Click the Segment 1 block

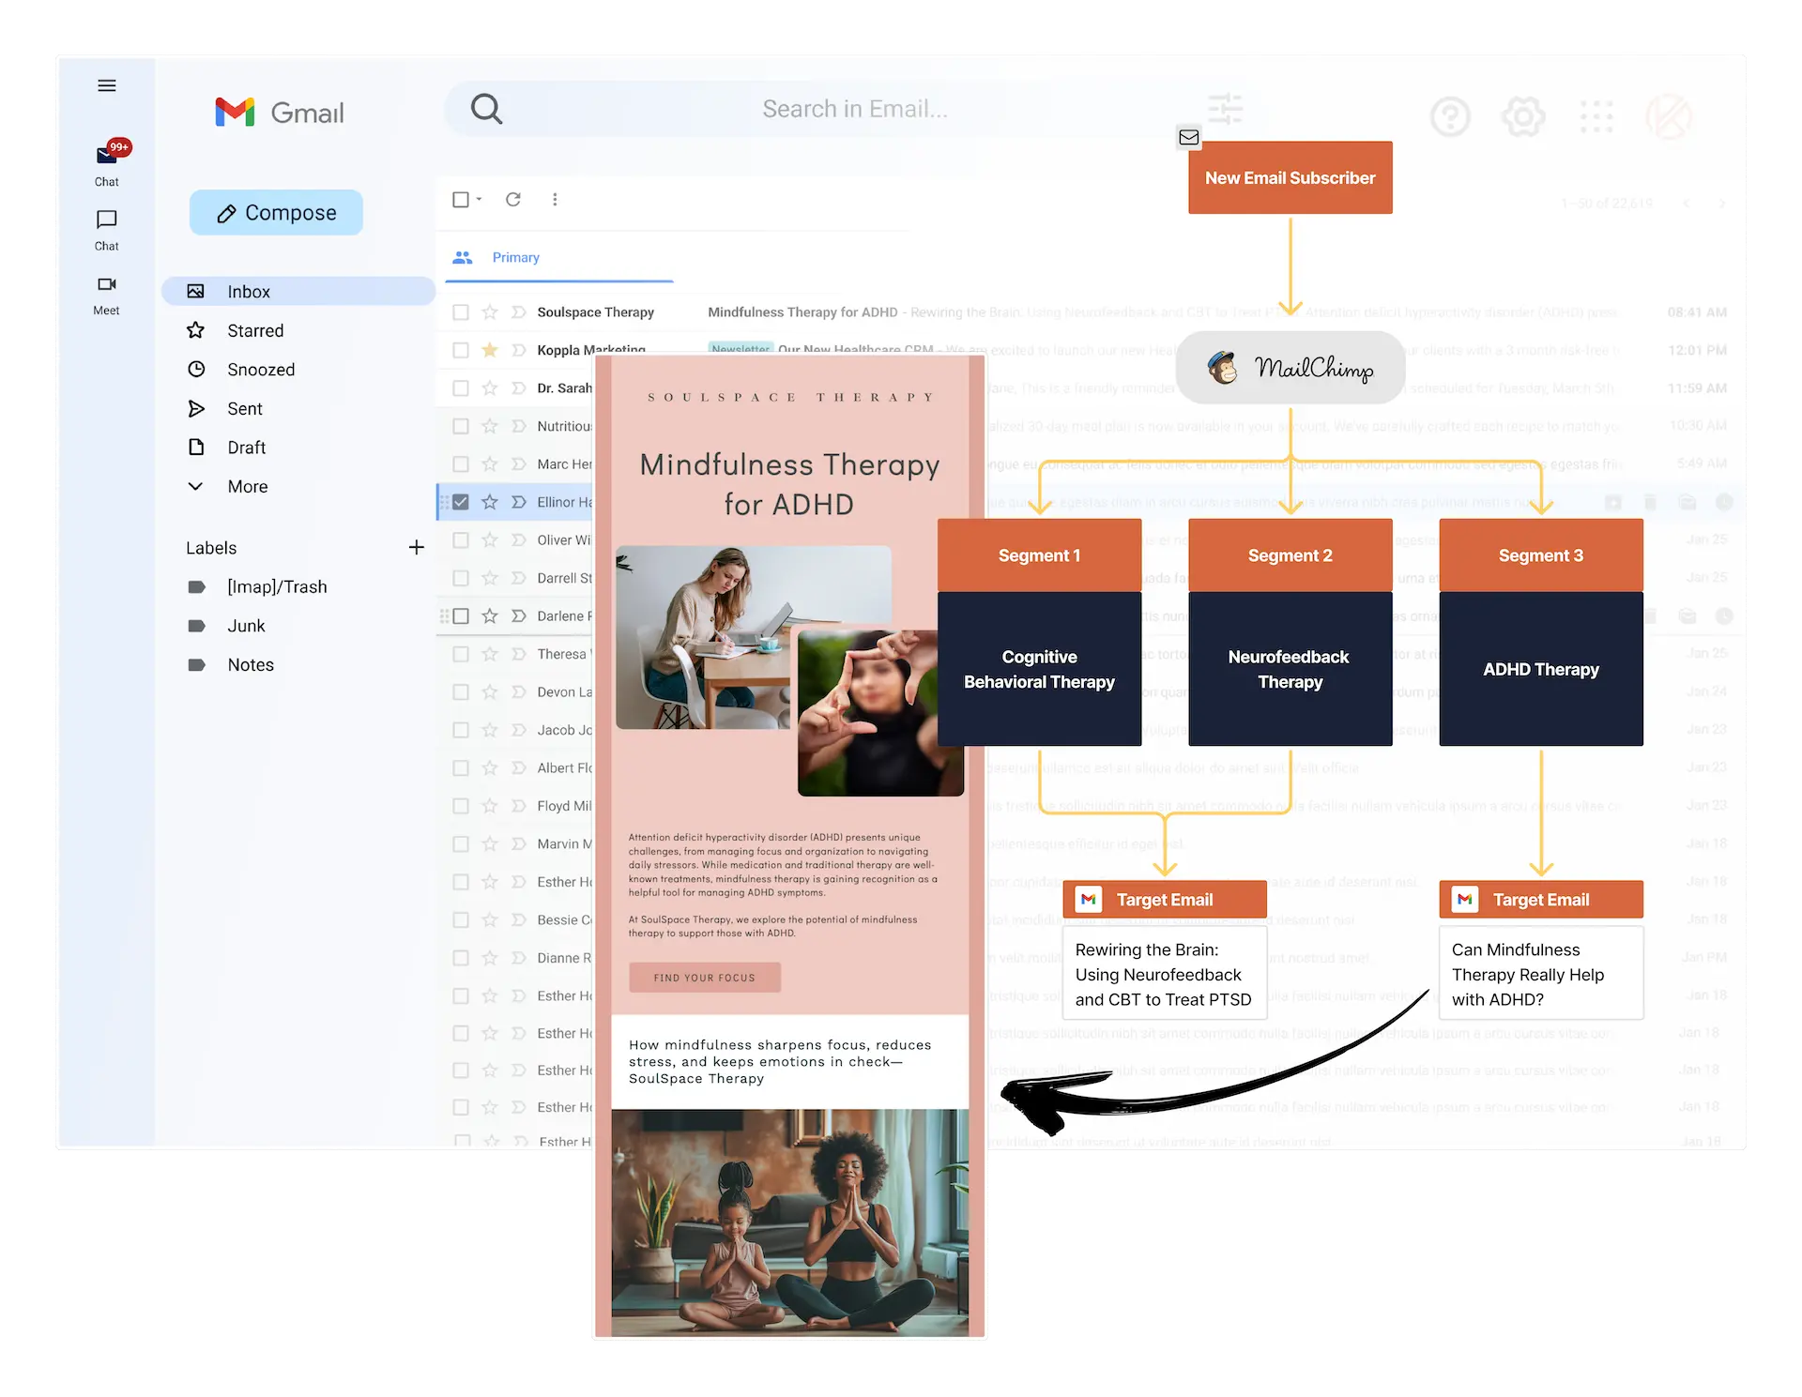point(1039,555)
